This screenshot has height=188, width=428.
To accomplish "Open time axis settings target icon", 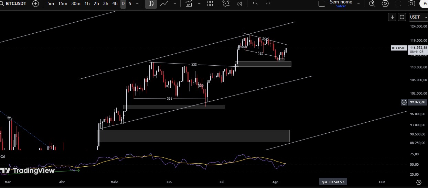I will 419,182.
